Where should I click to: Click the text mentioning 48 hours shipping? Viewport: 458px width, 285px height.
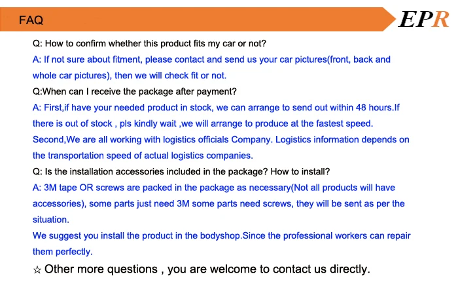pos(216,108)
